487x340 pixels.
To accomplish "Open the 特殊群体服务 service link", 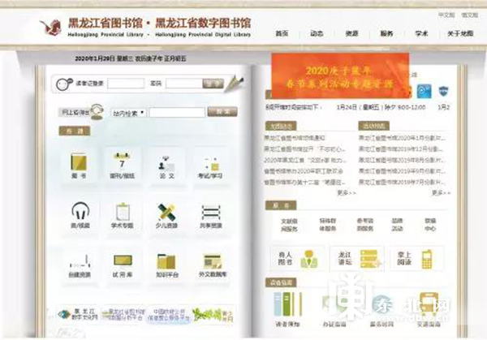I will pos(328,225).
